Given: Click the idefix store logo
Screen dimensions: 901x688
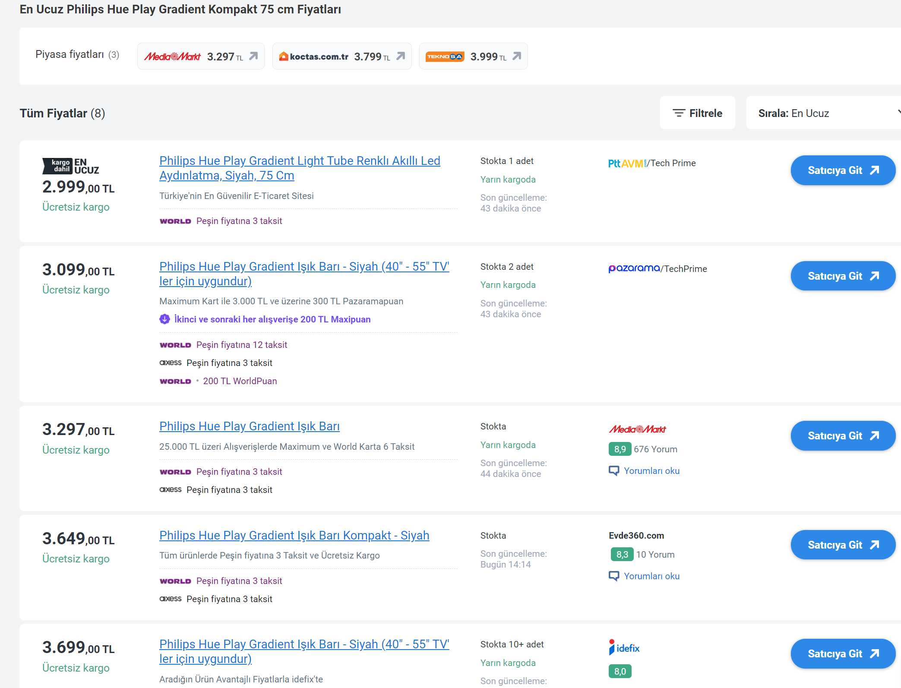Looking at the screenshot, I should pyautogui.click(x=624, y=647).
